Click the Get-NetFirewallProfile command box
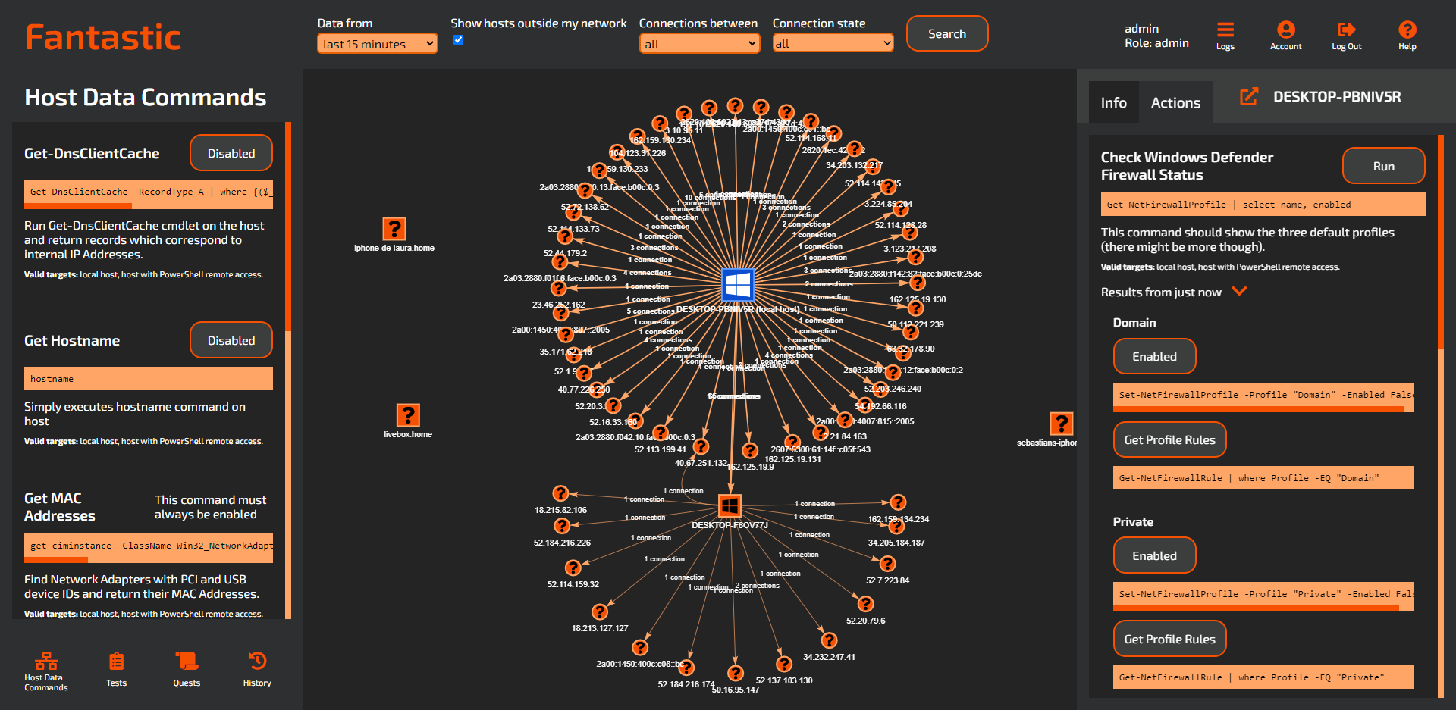This screenshot has height=710, width=1456. tap(1263, 205)
